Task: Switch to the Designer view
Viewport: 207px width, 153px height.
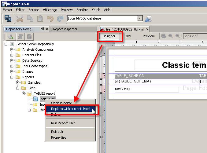Action: pyautogui.click(x=109, y=36)
